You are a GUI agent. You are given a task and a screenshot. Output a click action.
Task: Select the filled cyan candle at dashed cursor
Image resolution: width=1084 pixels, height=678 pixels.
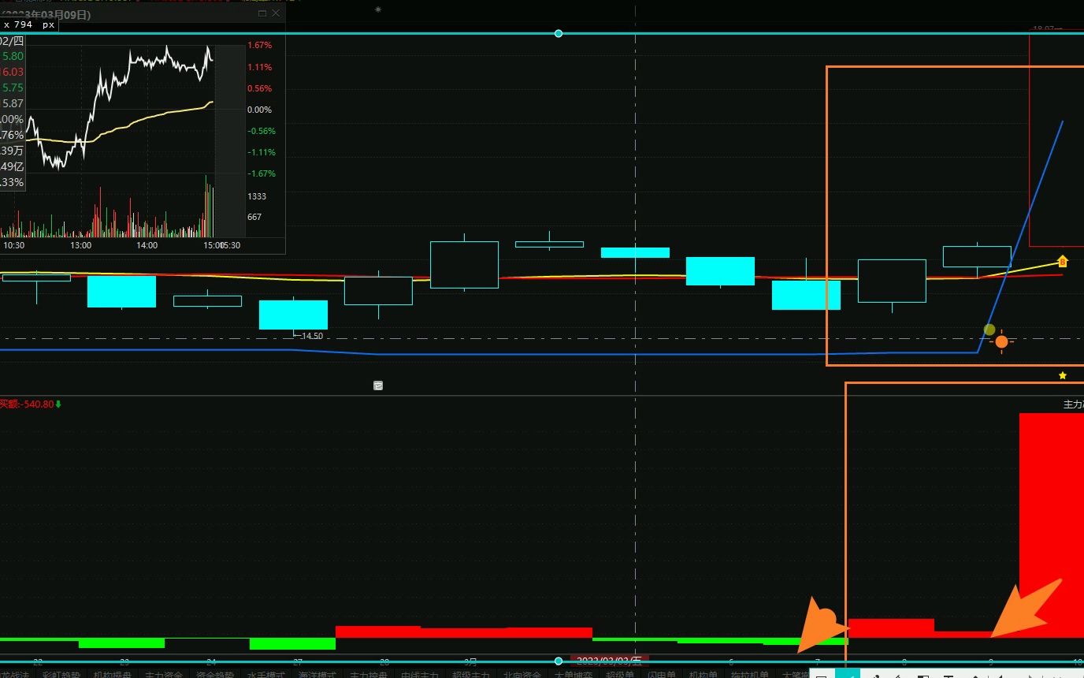coord(635,252)
